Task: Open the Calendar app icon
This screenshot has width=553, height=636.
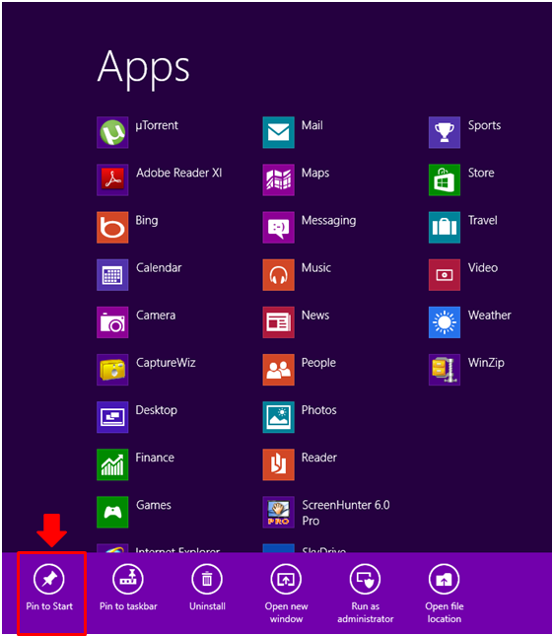Action: (x=112, y=274)
